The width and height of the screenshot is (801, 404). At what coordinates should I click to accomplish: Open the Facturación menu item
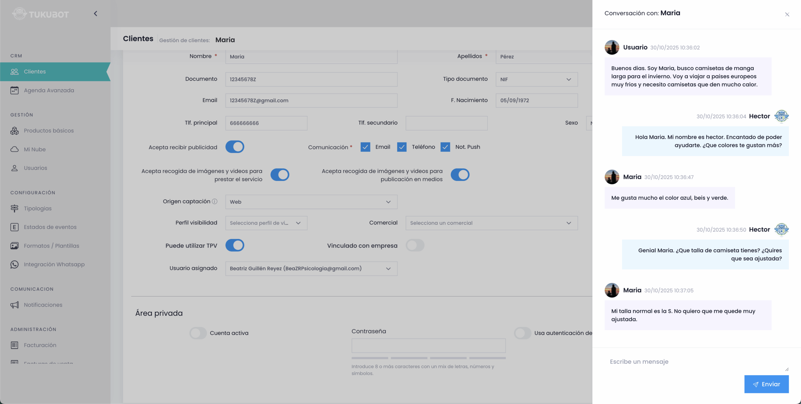click(40, 345)
